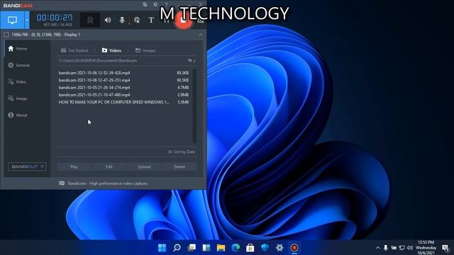
Task: Select the HOW TO MAKE YOUR PC video file
Action: click(x=123, y=102)
